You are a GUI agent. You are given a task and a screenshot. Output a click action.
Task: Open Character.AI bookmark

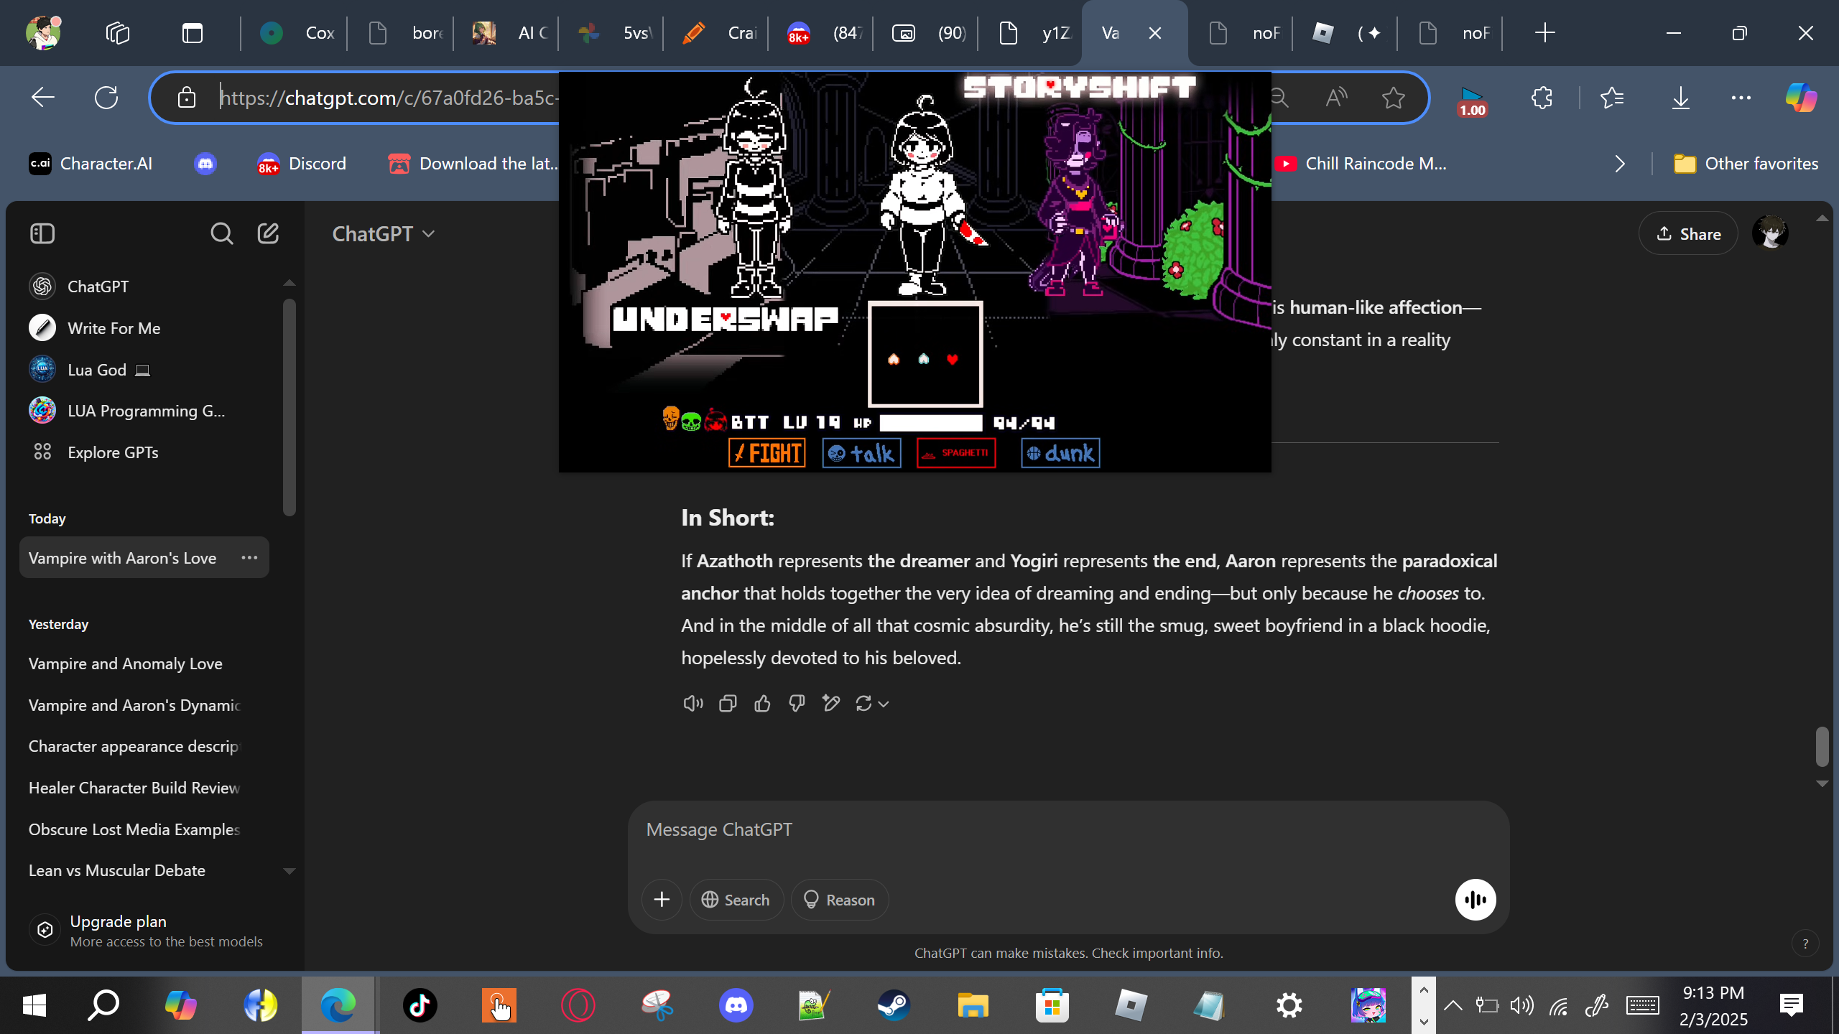click(91, 164)
